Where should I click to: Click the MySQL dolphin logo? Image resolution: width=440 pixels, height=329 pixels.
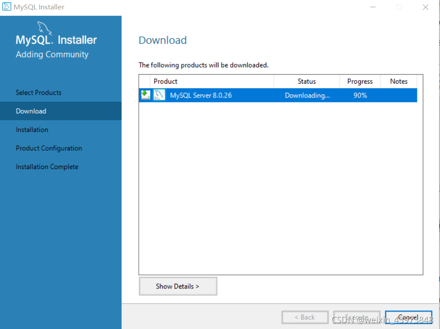click(x=44, y=28)
